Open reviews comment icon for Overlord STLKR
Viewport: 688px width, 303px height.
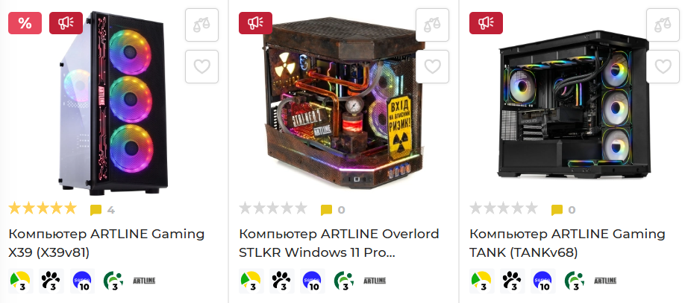click(x=326, y=210)
